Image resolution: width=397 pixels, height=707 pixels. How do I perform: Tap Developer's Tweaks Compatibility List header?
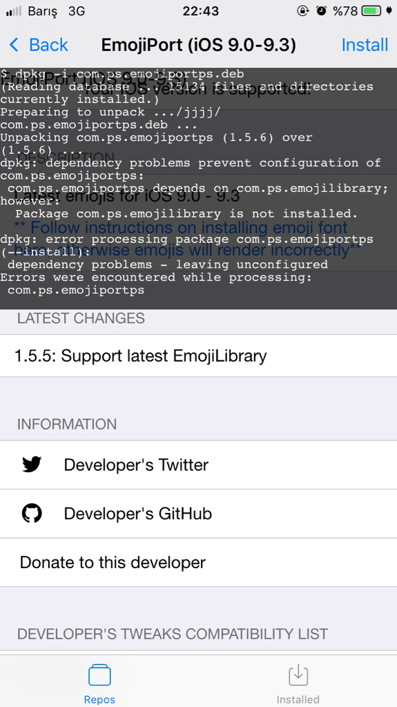coord(173,634)
